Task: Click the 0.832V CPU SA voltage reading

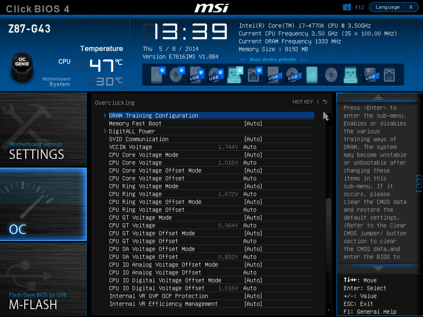Action: pyautogui.click(x=228, y=257)
